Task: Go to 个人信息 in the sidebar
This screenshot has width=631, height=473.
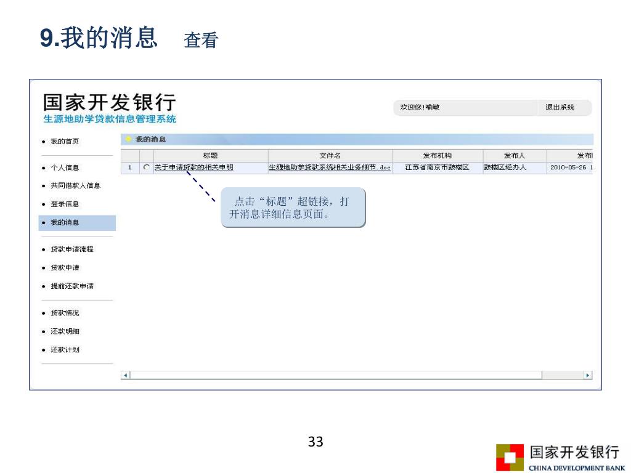Action: [x=64, y=168]
